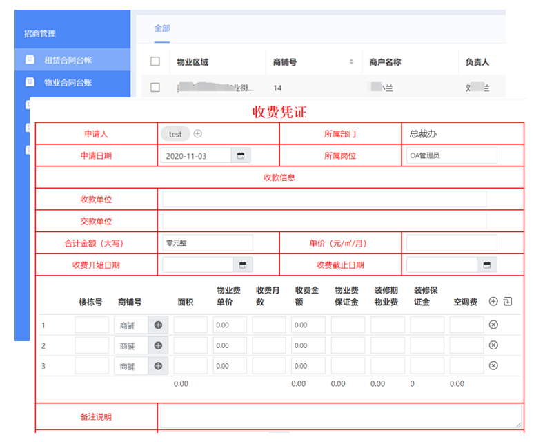The width and height of the screenshot is (534, 442).
Task: Click row 1 物业费保证金 input
Action: 348,325
